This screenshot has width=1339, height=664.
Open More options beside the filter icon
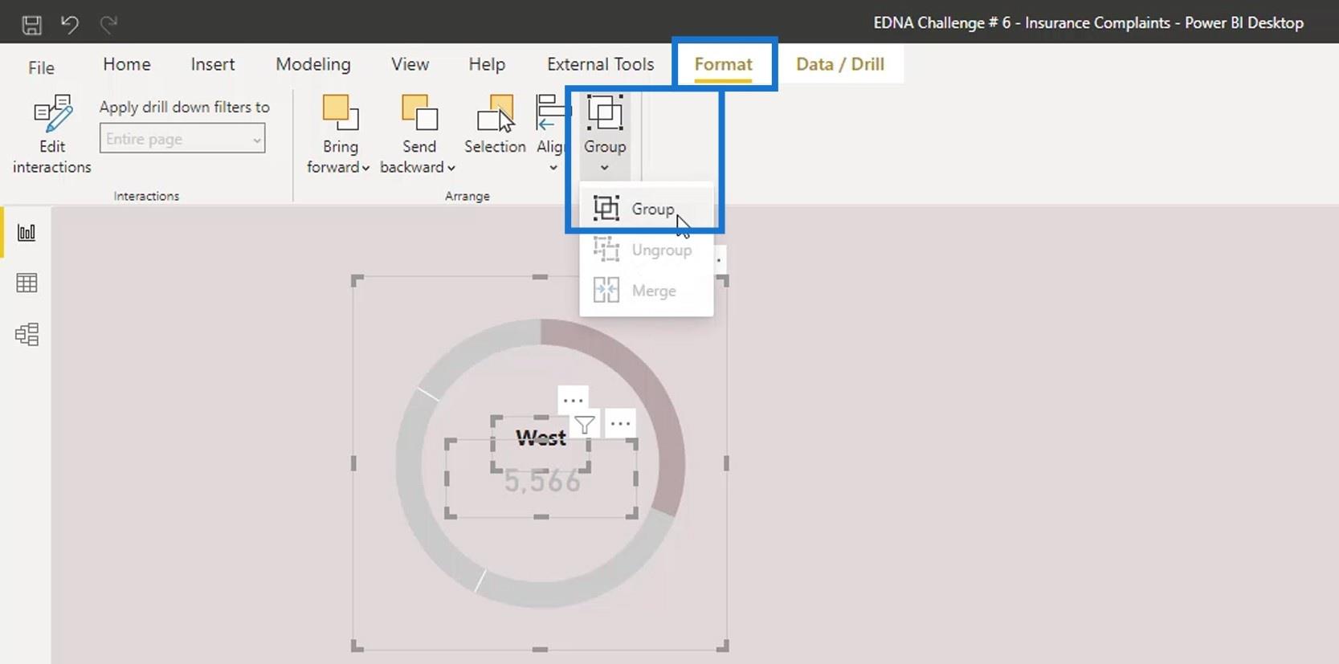(x=620, y=423)
